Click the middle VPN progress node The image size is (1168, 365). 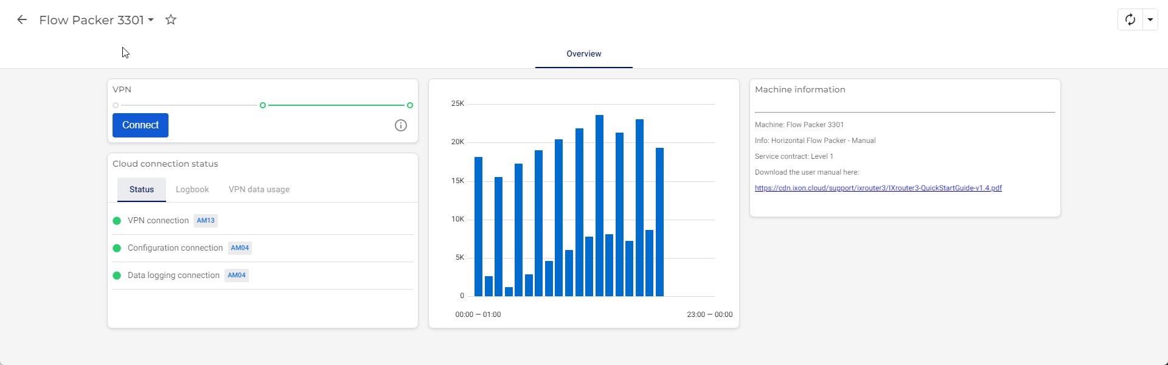tap(263, 105)
